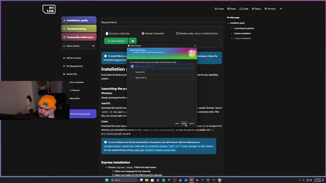The image size is (326, 183).
Task: Click the 'Linux:' subheading text
Action: click(x=105, y=121)
